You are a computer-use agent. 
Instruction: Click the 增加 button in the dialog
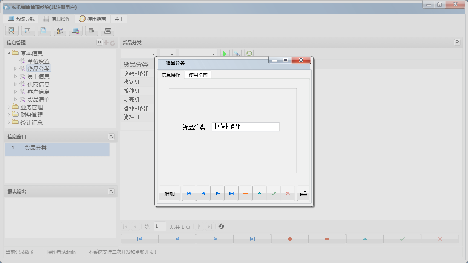pyautogui.click(x=169, y=193)
